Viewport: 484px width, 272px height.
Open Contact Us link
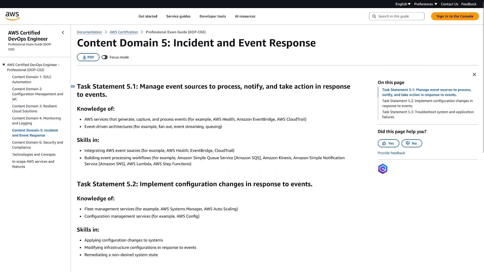pyautogui.click(x=449, y=4)
